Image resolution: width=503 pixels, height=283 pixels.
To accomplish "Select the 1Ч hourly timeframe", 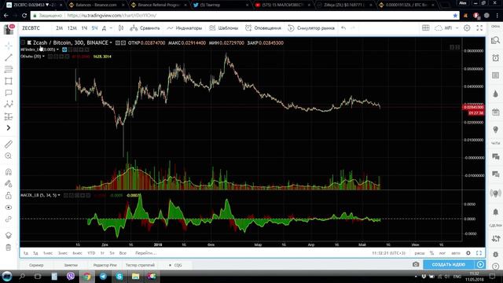I will (x=84, y=28).
